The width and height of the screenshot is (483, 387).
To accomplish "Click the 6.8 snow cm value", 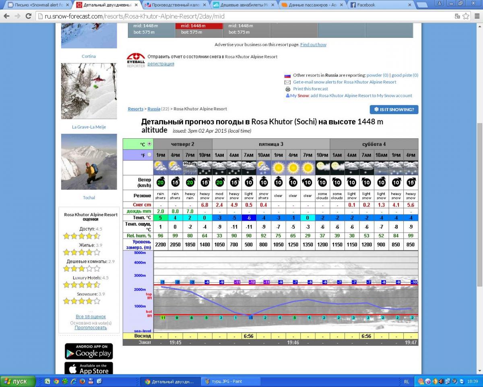I will coord(204,205).
